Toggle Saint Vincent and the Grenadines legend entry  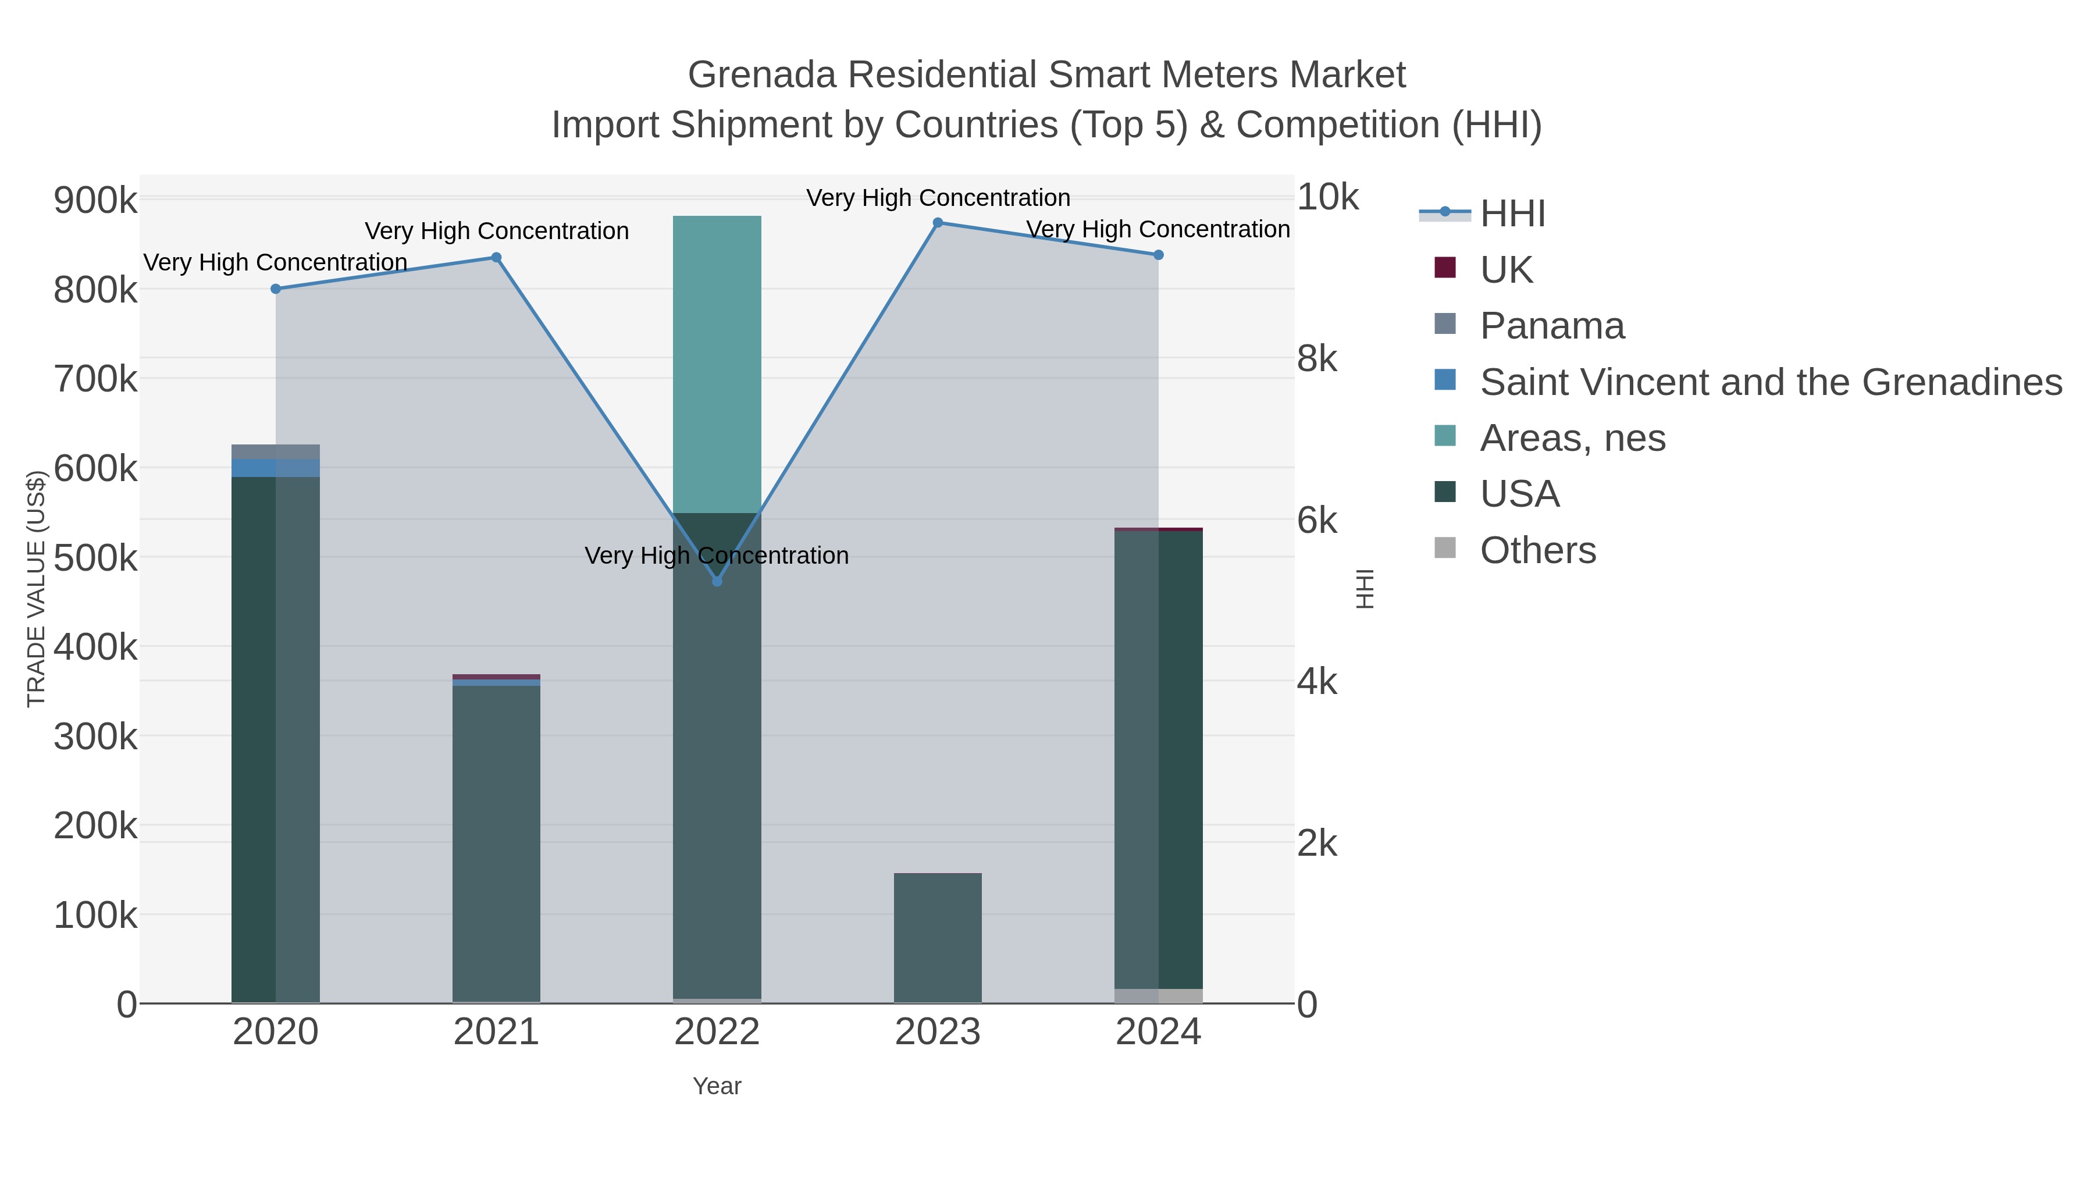pyautogui.click(x=1748, y=382)
